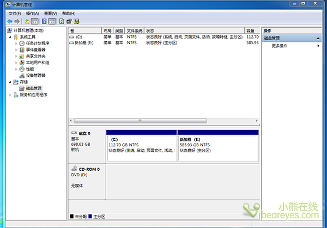Toggle the show/hide console tree toolbar button
The width and height of the screenshot is (327, 228).
[35, 21]
